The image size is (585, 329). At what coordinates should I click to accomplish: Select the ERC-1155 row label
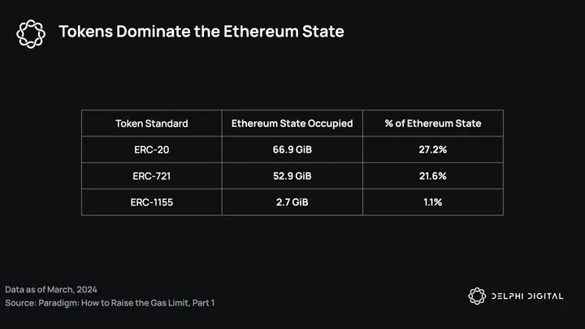[151, 201]
